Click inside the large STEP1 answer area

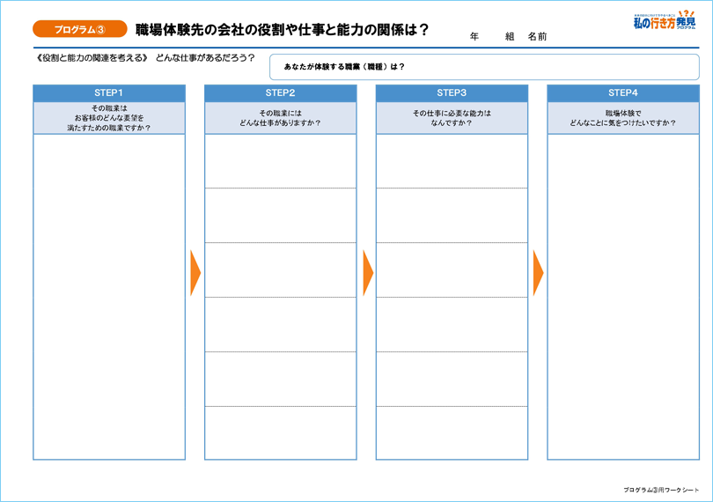[109, 297]
